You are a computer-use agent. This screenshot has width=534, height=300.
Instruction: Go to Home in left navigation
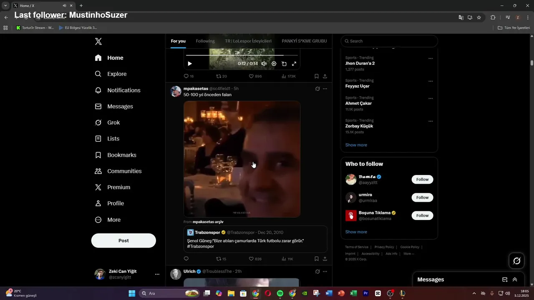click(109, 58)
